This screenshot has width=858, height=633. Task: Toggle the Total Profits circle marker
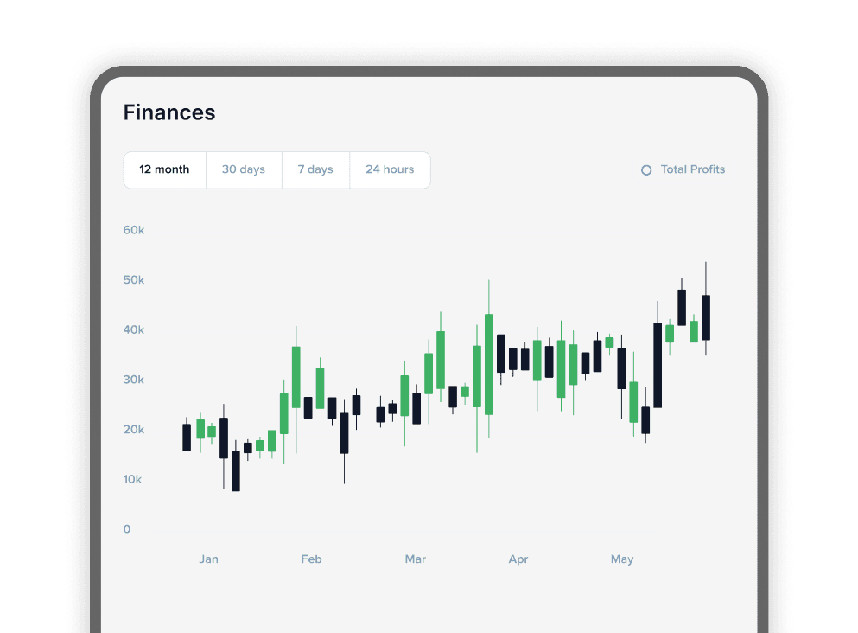(646, 170)
